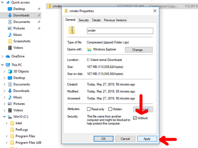Expand the Program Files folder node

(7, 136)
